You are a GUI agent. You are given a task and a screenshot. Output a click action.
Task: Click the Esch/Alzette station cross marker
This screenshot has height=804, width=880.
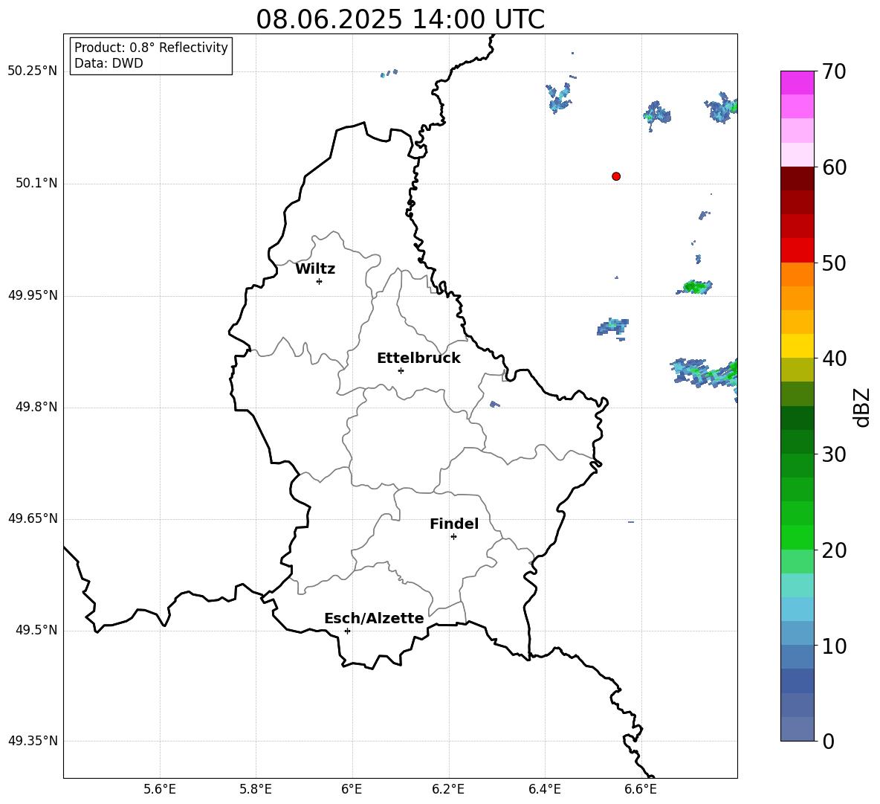(x=347, y=631)
